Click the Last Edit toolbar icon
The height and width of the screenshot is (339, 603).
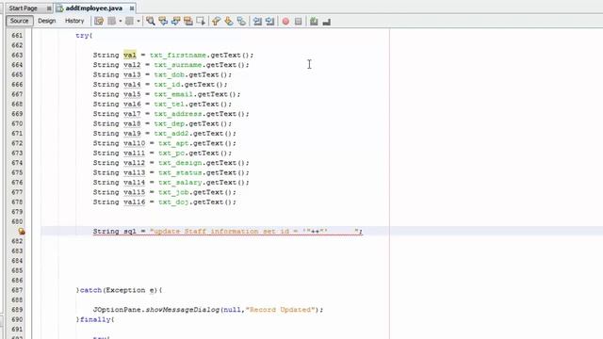(x=99, y=21)
